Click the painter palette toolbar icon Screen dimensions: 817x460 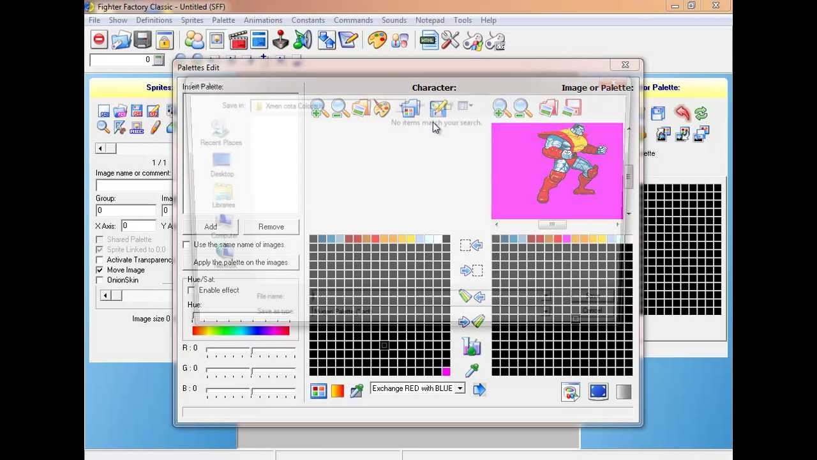click(377, 40)
